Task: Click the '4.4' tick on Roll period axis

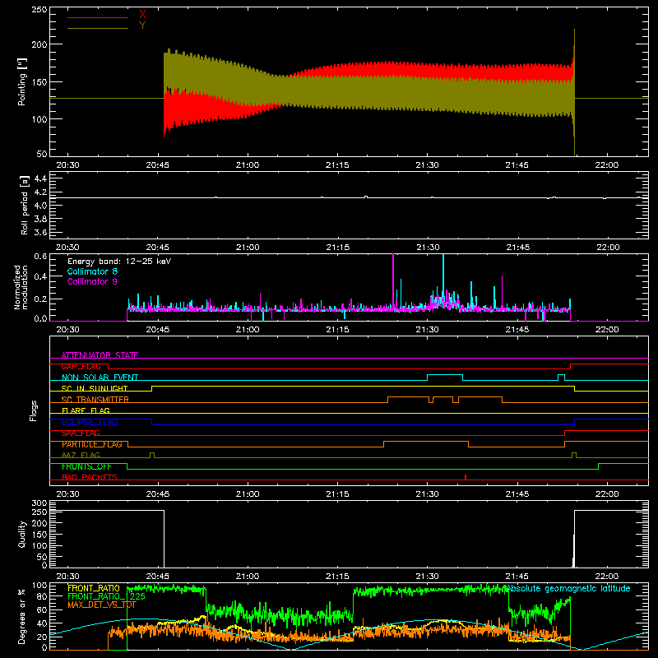Action: click(39, 178)
